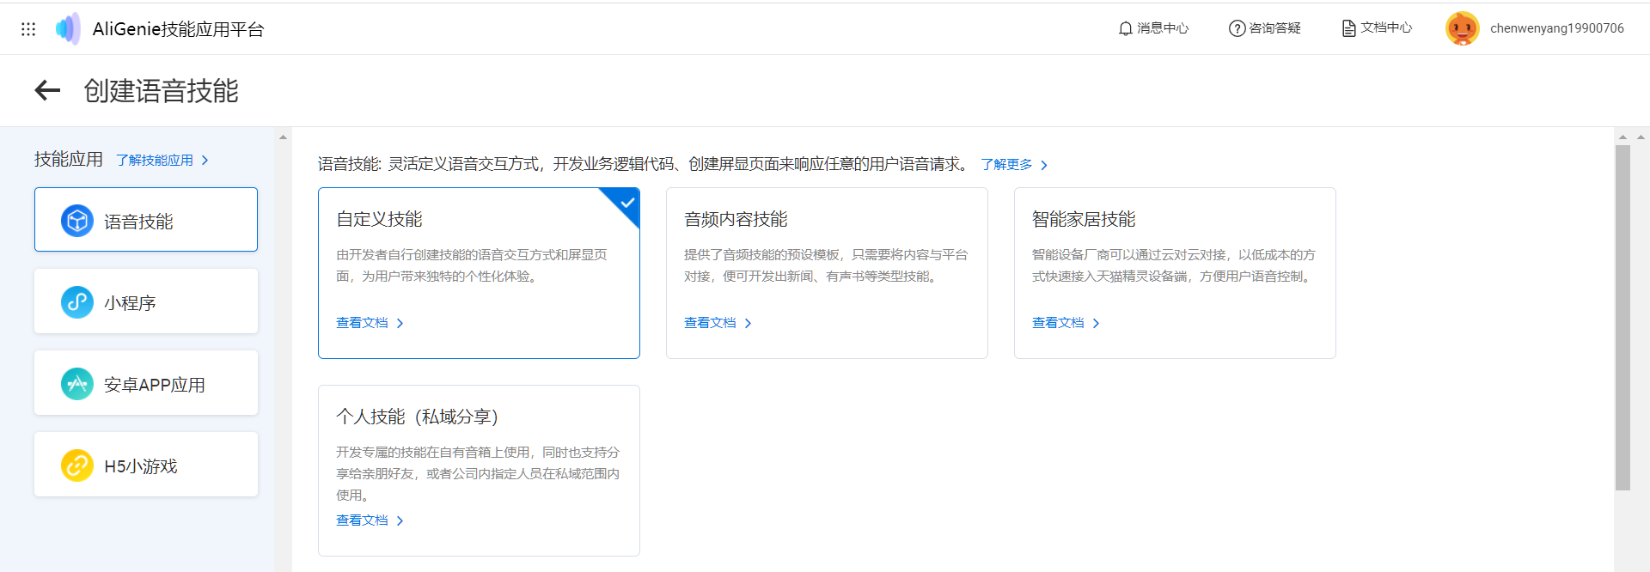The height and width of the screenshot is (572, 1650).
Task: Click chevron beside 自定义技能 查看文档
Action: 400,324
